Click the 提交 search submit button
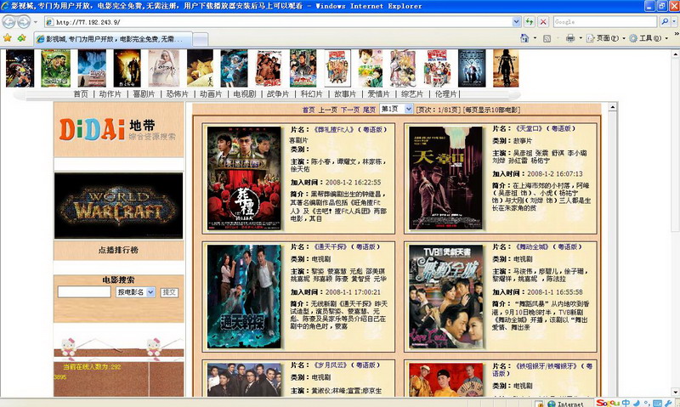Viewport: 680px width, 407px height. tap(169, 292)
